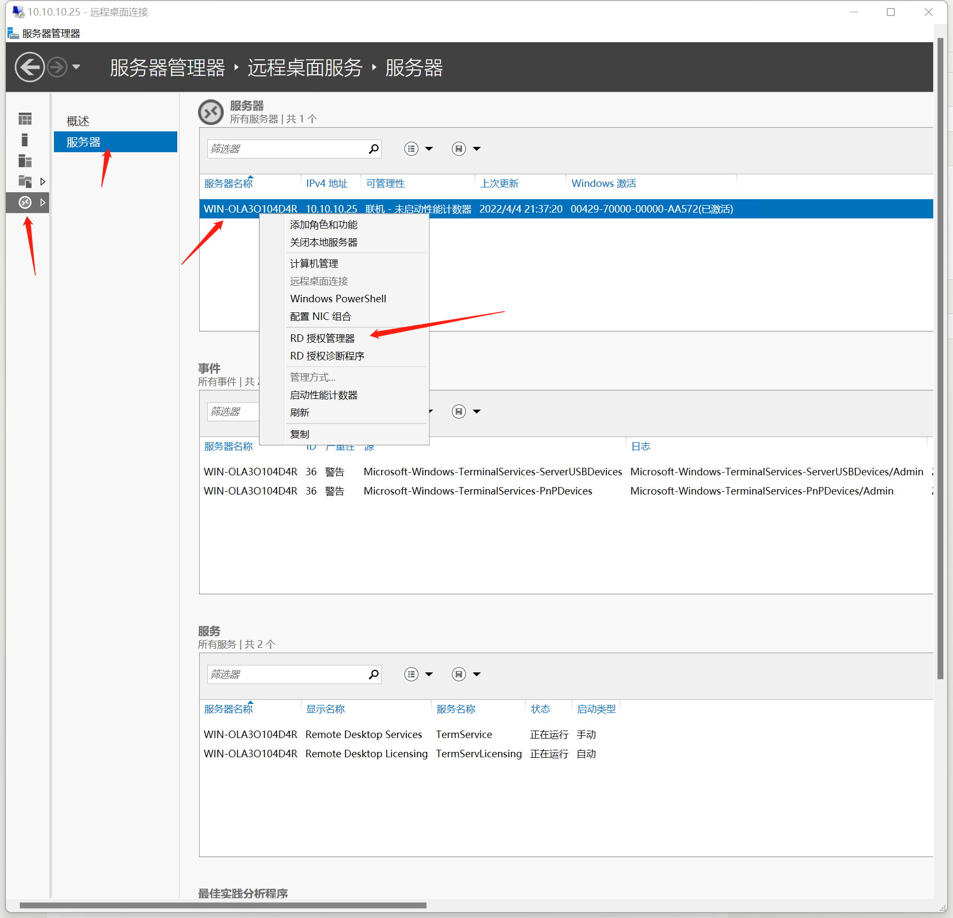Image resolution: width=953 pixels, height=918 pixels.
Task: Click the vertical scrollbar of the remote session
Action: coord(940,358)
